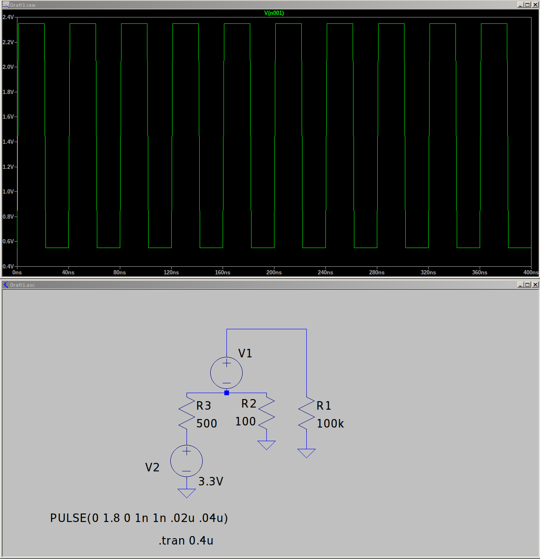Click the V(n001) trace label
The width and height of the screenshot is (540, 559).
(274, 13)
